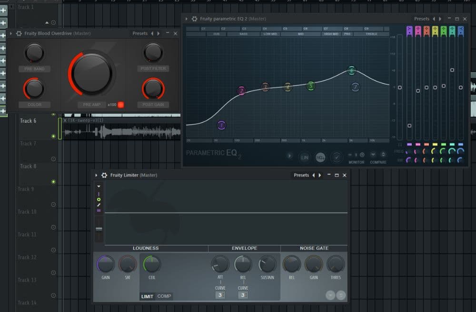Click REL CURVE value stepper showing 3
This screenshot has width=476, height=312.
tap(243, 295)
